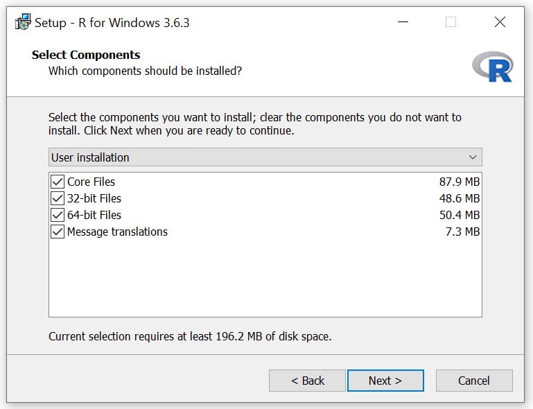
Task: Minimize the R setup window
Action: 403,22
